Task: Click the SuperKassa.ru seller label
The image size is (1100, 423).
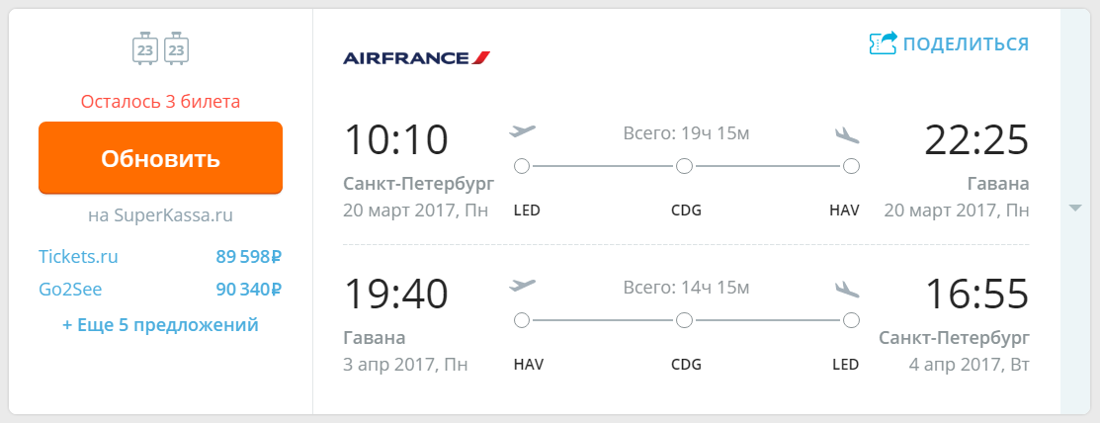Action: pyautogui.click(x=161, y=215)
